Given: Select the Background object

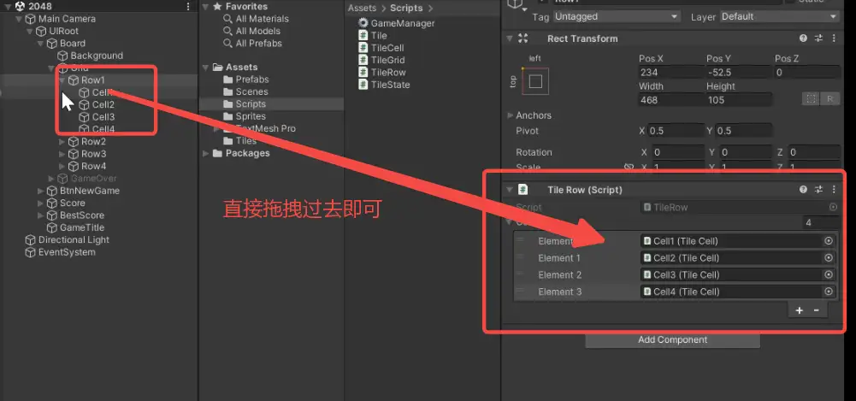Looking at the screenshot, I should [x=96, y=56].
